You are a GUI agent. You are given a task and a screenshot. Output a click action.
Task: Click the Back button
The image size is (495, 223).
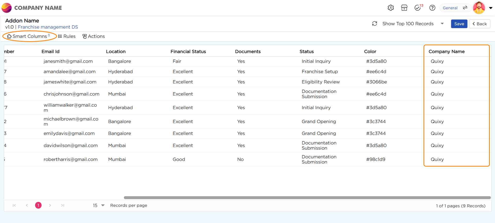tap(479, 24)
